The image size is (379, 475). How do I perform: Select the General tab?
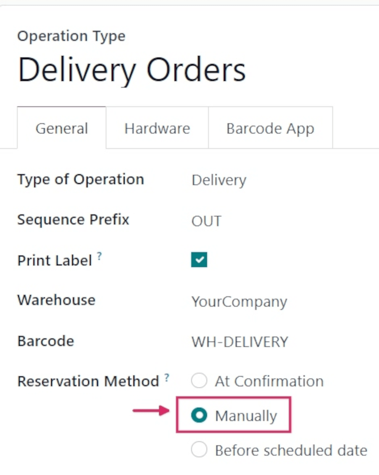coord(61,128)
